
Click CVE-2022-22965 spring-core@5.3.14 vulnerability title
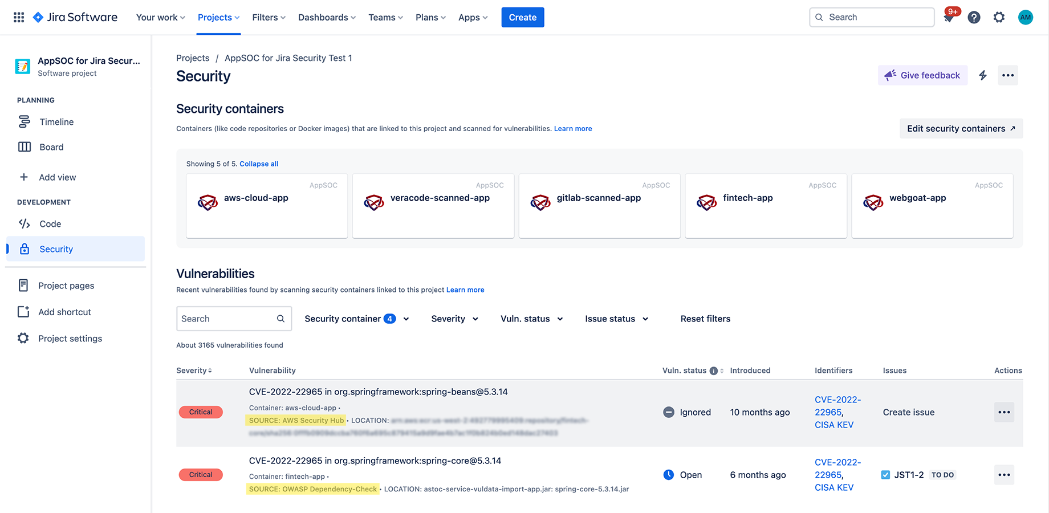coord(375,461)
